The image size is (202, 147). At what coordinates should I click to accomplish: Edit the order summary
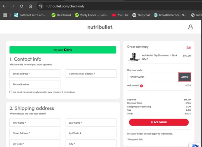tap(188, 47)
